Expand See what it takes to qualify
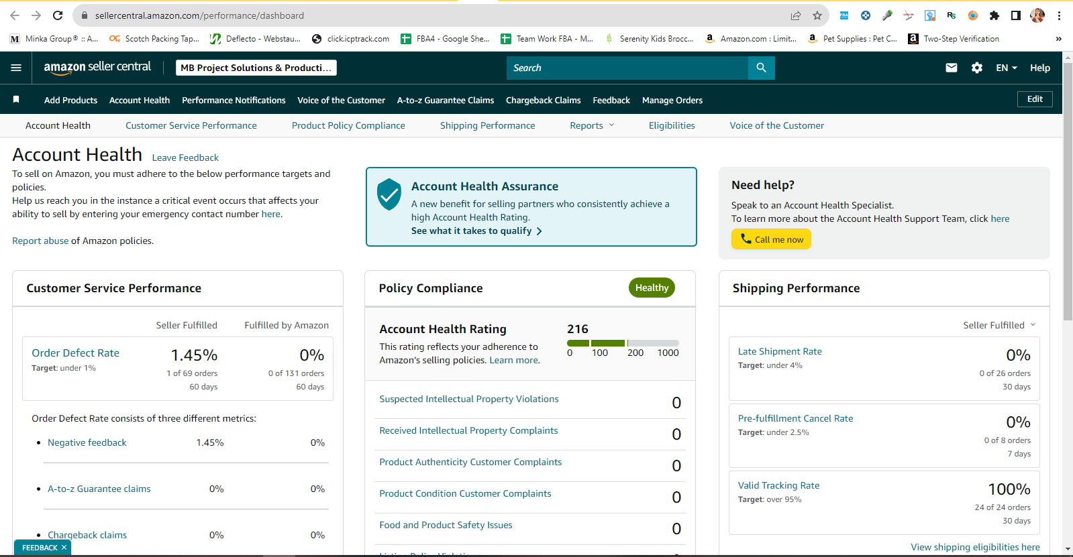 (x=476, y=231)
